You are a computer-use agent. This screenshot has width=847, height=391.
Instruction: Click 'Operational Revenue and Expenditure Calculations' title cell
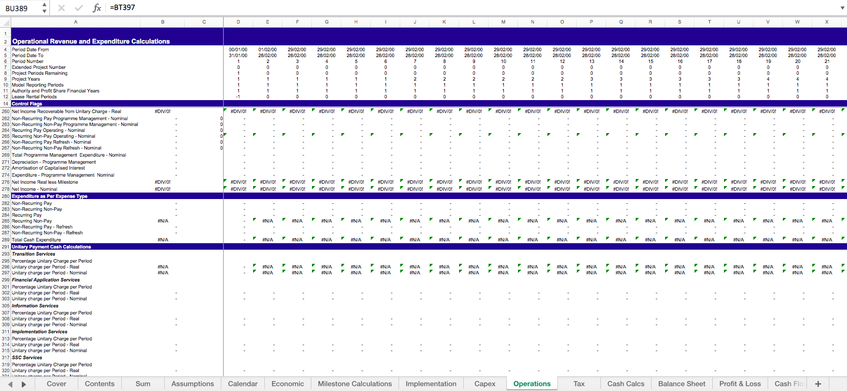point(91,41)
